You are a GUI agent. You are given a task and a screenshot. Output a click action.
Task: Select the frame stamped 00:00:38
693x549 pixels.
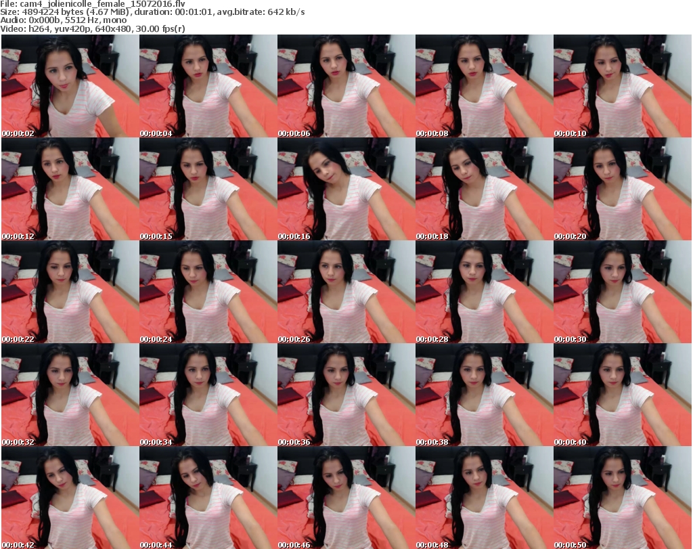tap(484, 395)
